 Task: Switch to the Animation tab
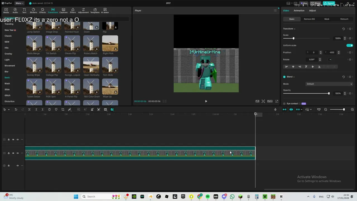tap(299, 11)
